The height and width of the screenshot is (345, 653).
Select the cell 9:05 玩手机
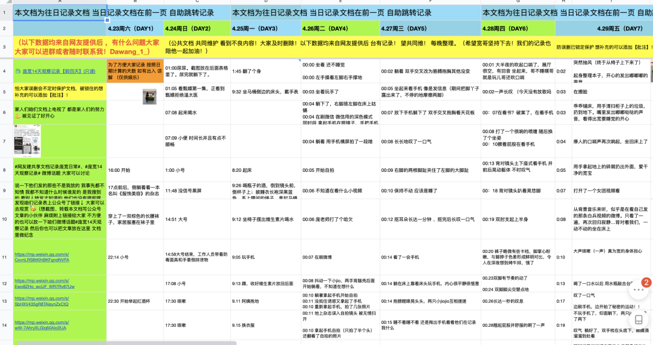265,257
